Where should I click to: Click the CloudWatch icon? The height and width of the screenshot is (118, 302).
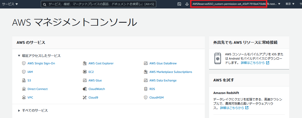(85, 89)
